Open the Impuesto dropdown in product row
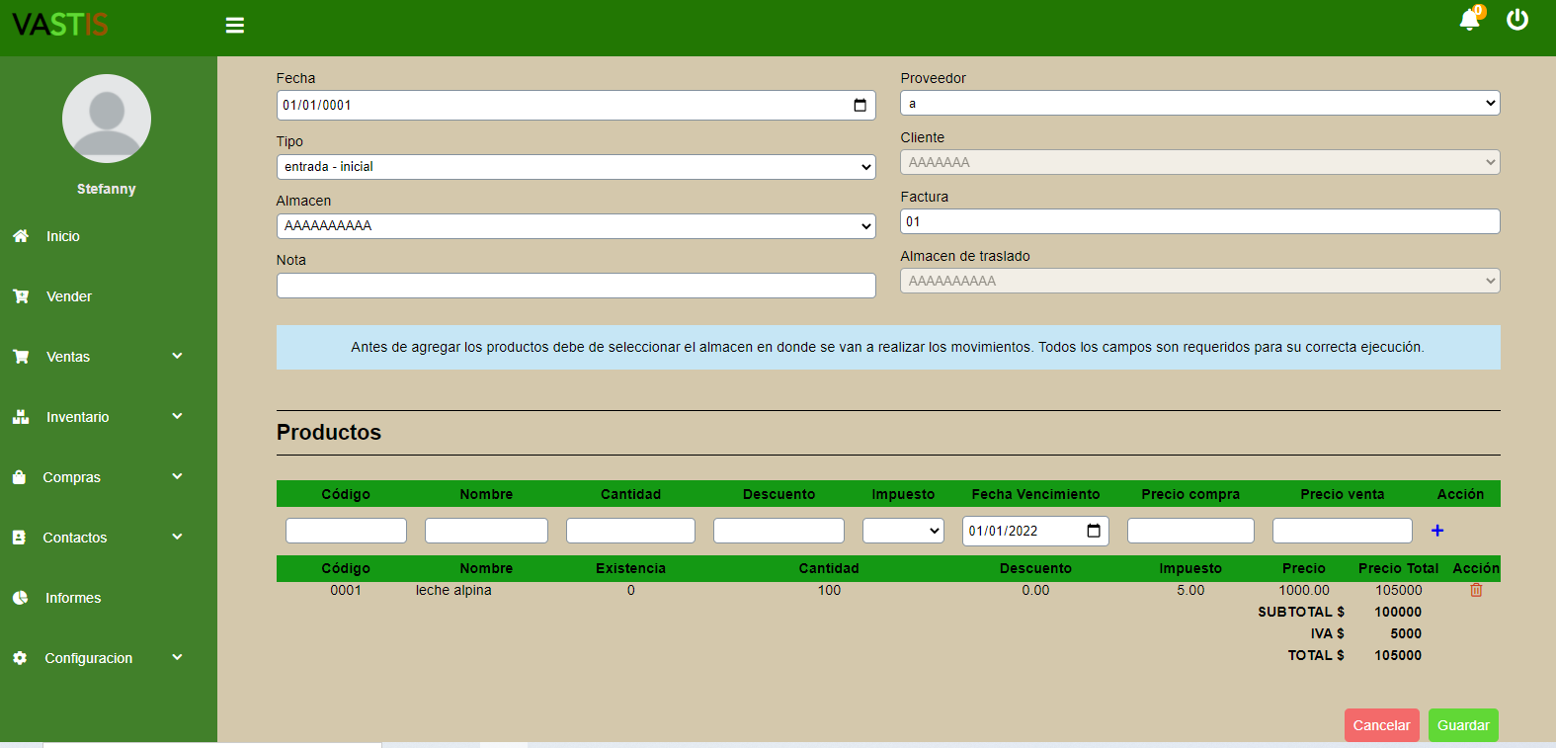1556x748 pixels. tap(903, 531)
